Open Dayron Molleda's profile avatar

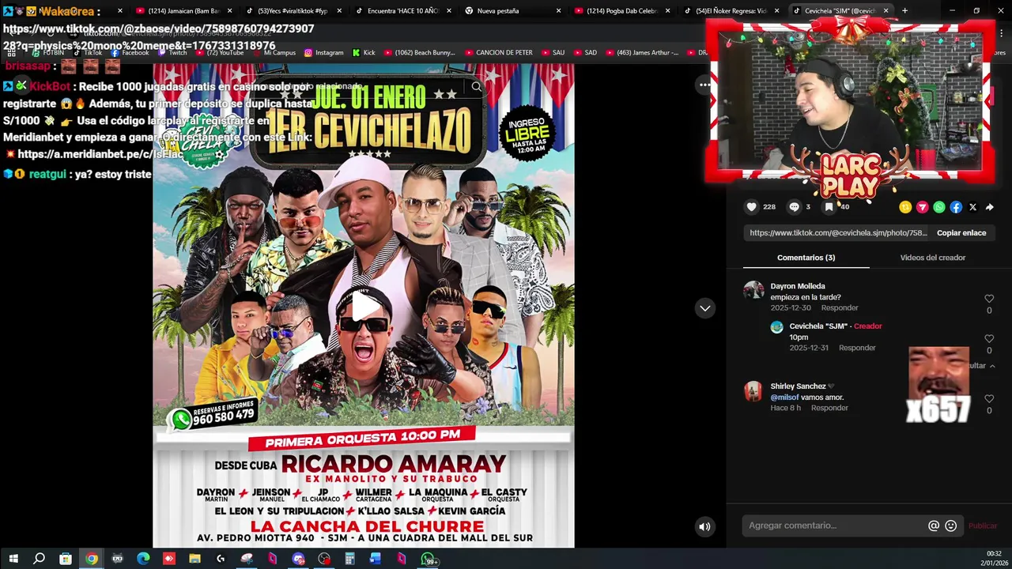pos(753,290)
